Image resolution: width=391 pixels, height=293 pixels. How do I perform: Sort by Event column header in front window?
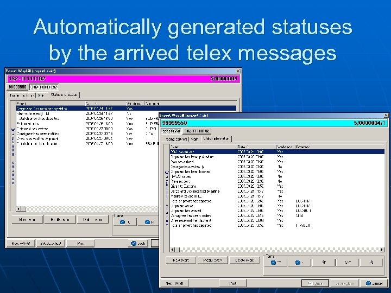[203, 147]
